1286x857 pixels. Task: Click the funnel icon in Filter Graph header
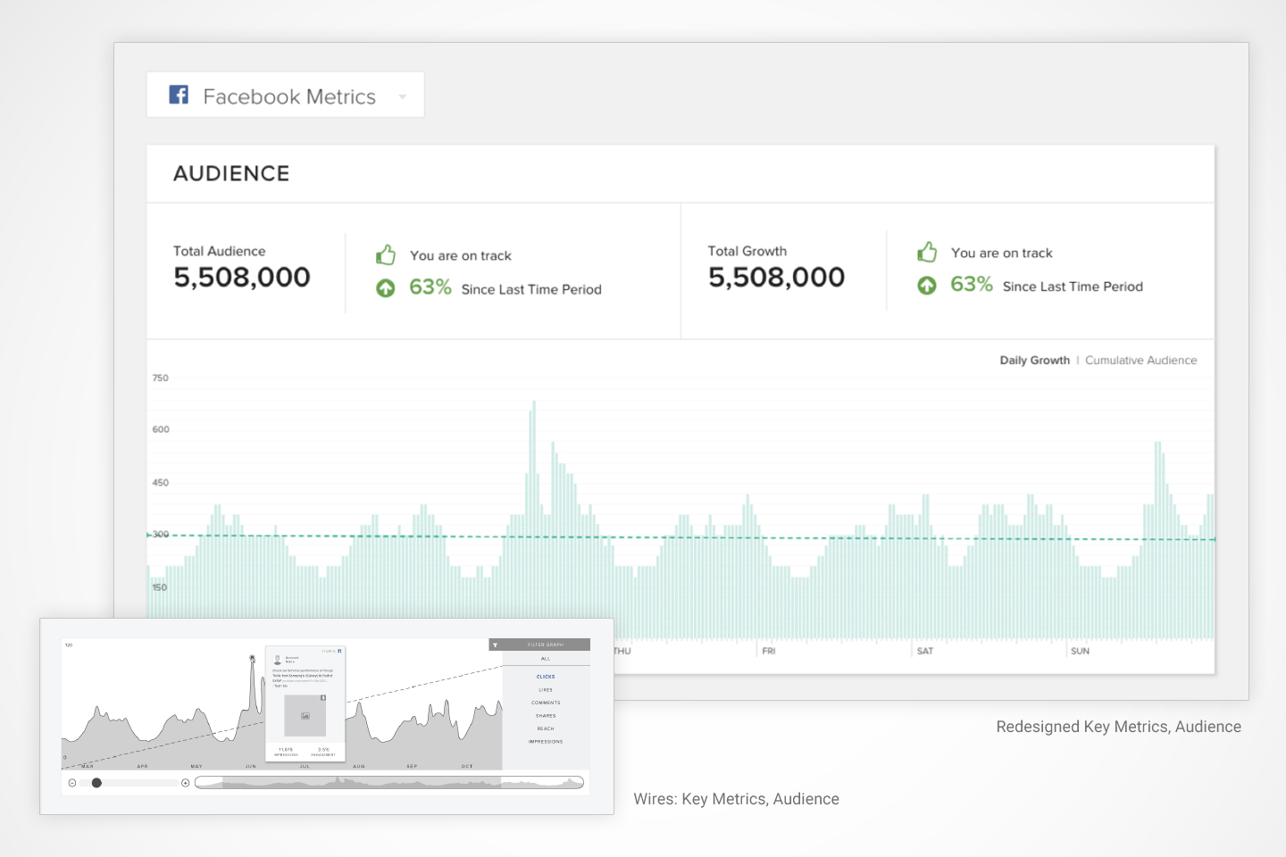coord(495,645)
